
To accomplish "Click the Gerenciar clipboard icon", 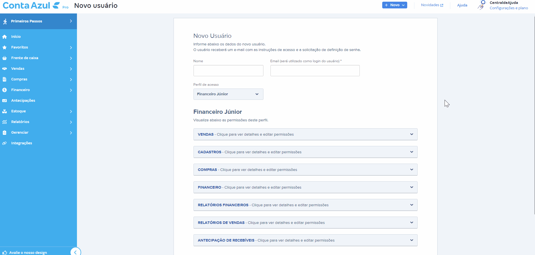I will click(x=4, y=133).
